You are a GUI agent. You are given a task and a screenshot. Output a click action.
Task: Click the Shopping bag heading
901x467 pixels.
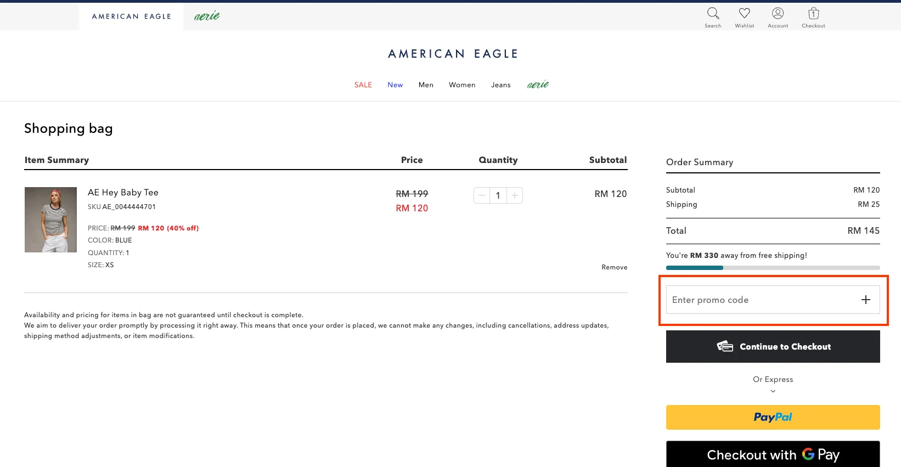69,128
